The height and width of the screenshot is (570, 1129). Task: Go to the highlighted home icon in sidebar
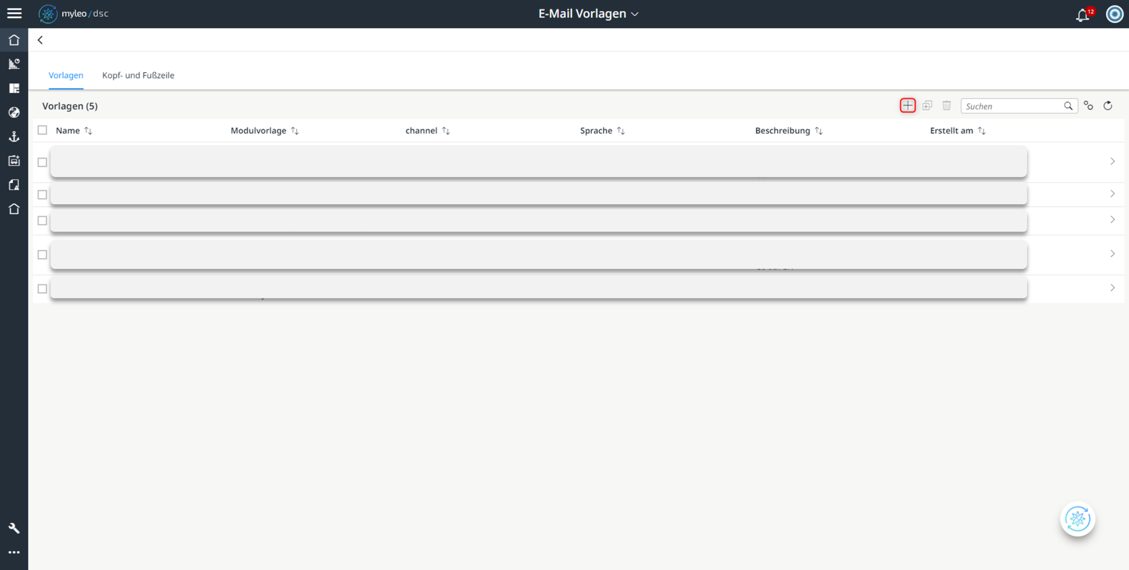[x=14, y=40]
